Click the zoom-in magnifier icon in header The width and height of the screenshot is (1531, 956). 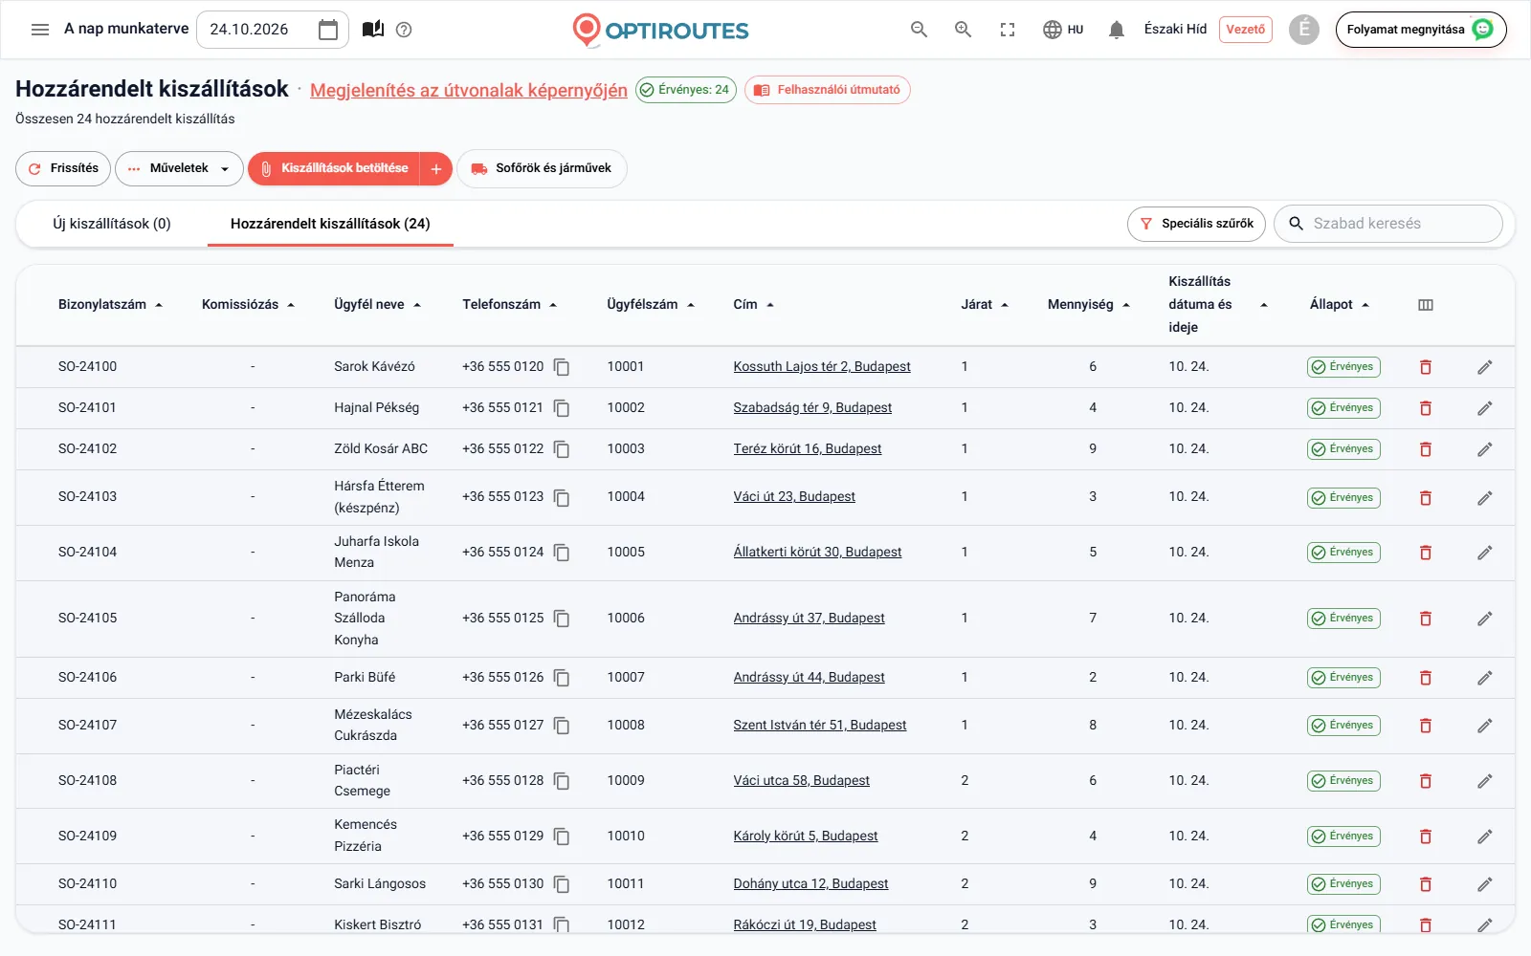pos(963,30)
